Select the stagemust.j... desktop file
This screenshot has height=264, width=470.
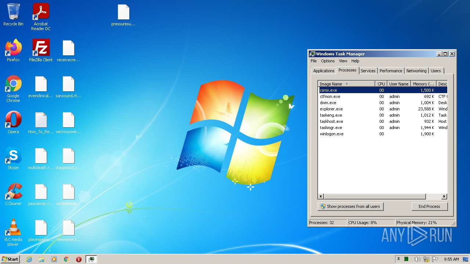pyautogui.click(x=68, y=158)
